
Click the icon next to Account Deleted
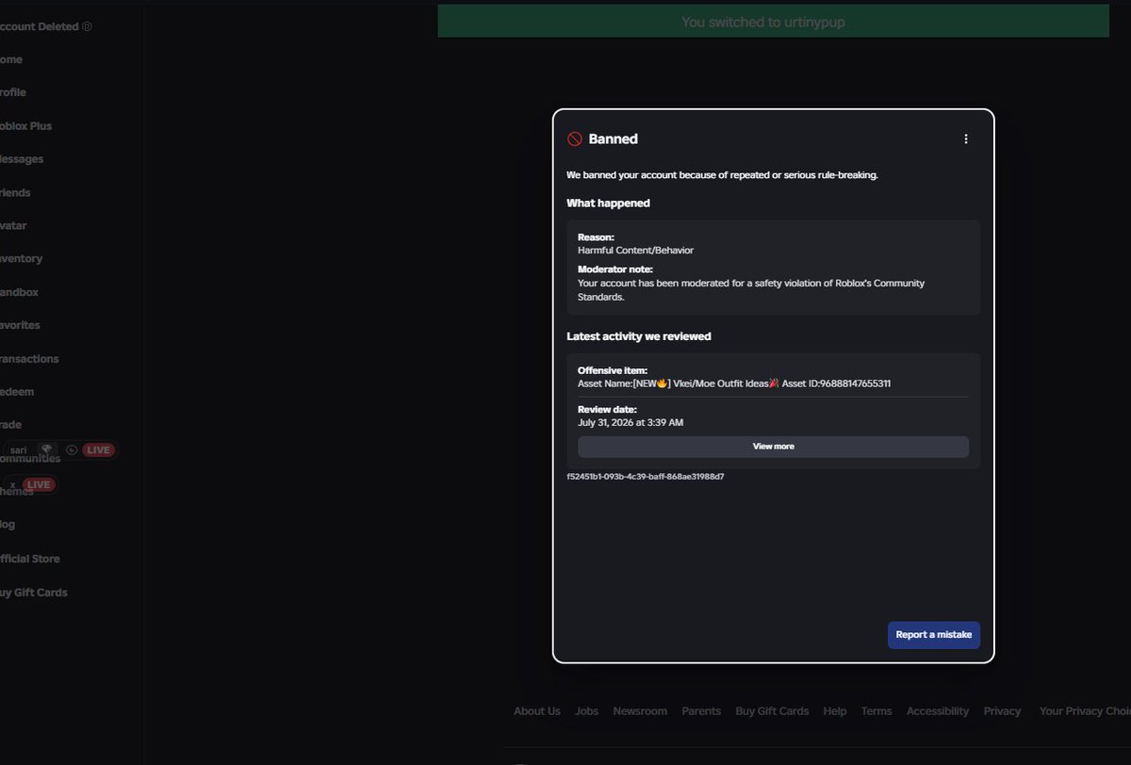coord(87,26)
